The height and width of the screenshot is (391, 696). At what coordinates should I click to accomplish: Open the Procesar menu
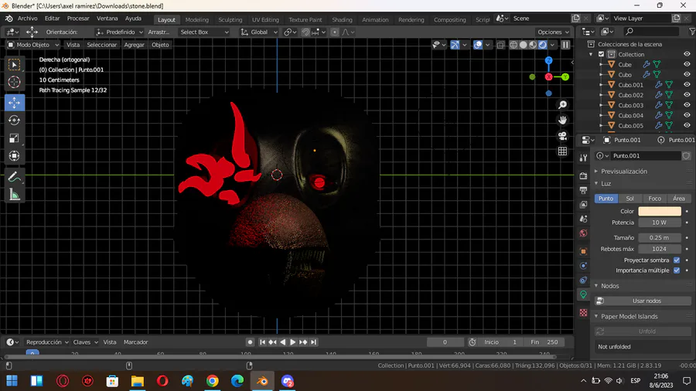(x=78, y=19)
